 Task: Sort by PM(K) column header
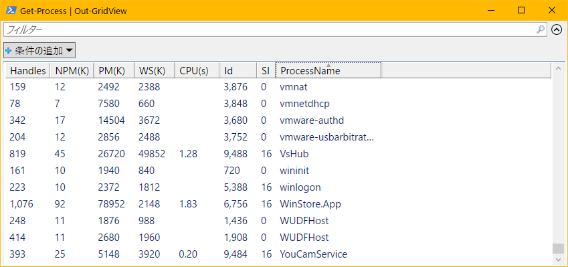[114, 71]
